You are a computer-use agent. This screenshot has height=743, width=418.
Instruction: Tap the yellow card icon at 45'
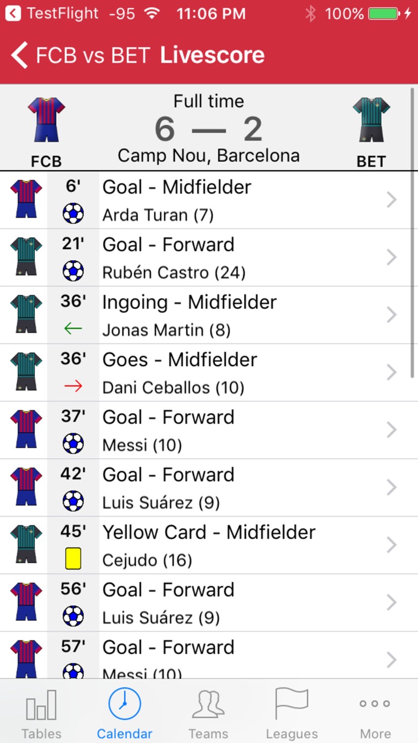(73, 559)
